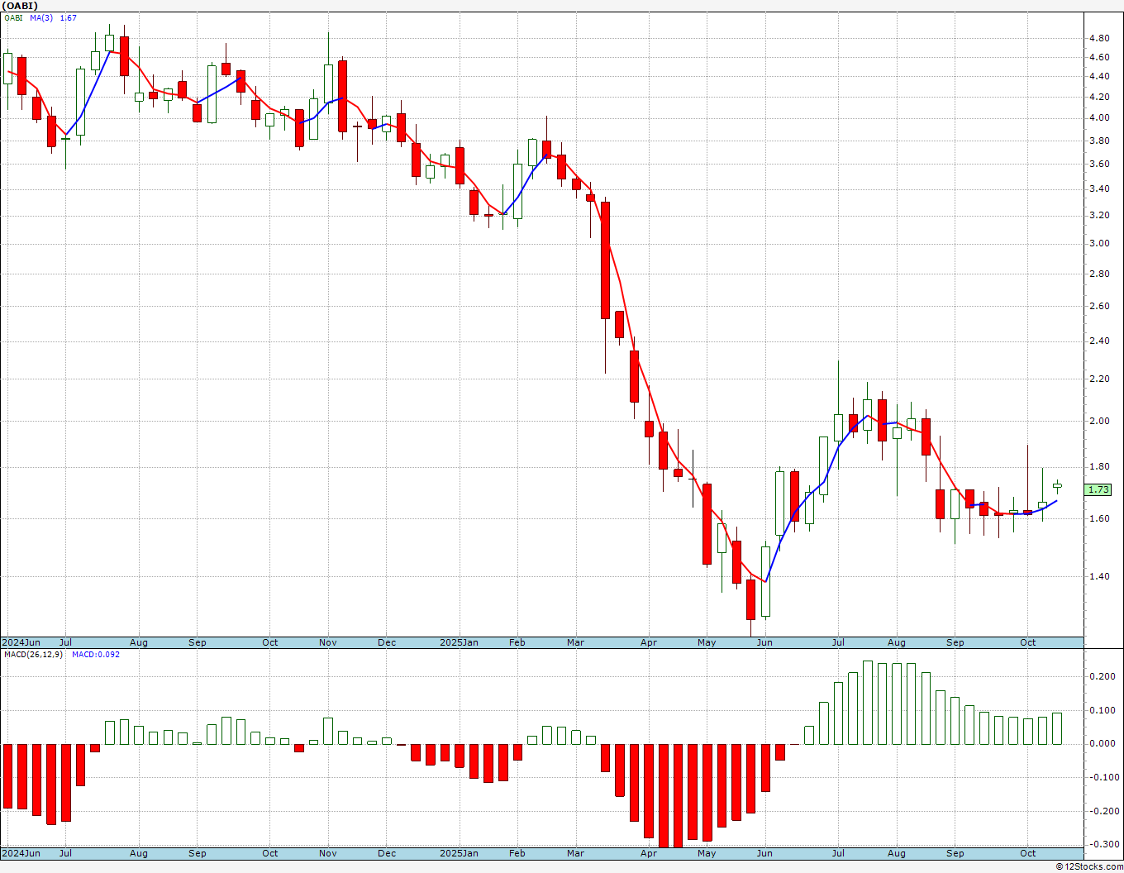Click the MA(3) indicator label
1124x873 pixels.
pyautogui.click(x=41, y=18)
